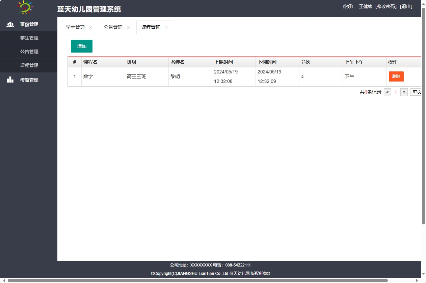Image resolution: width=426 pixels, height=283 pixels.
Task: Close the 学生管理 tab with its X icon
Action: click(x=90, y=28)
